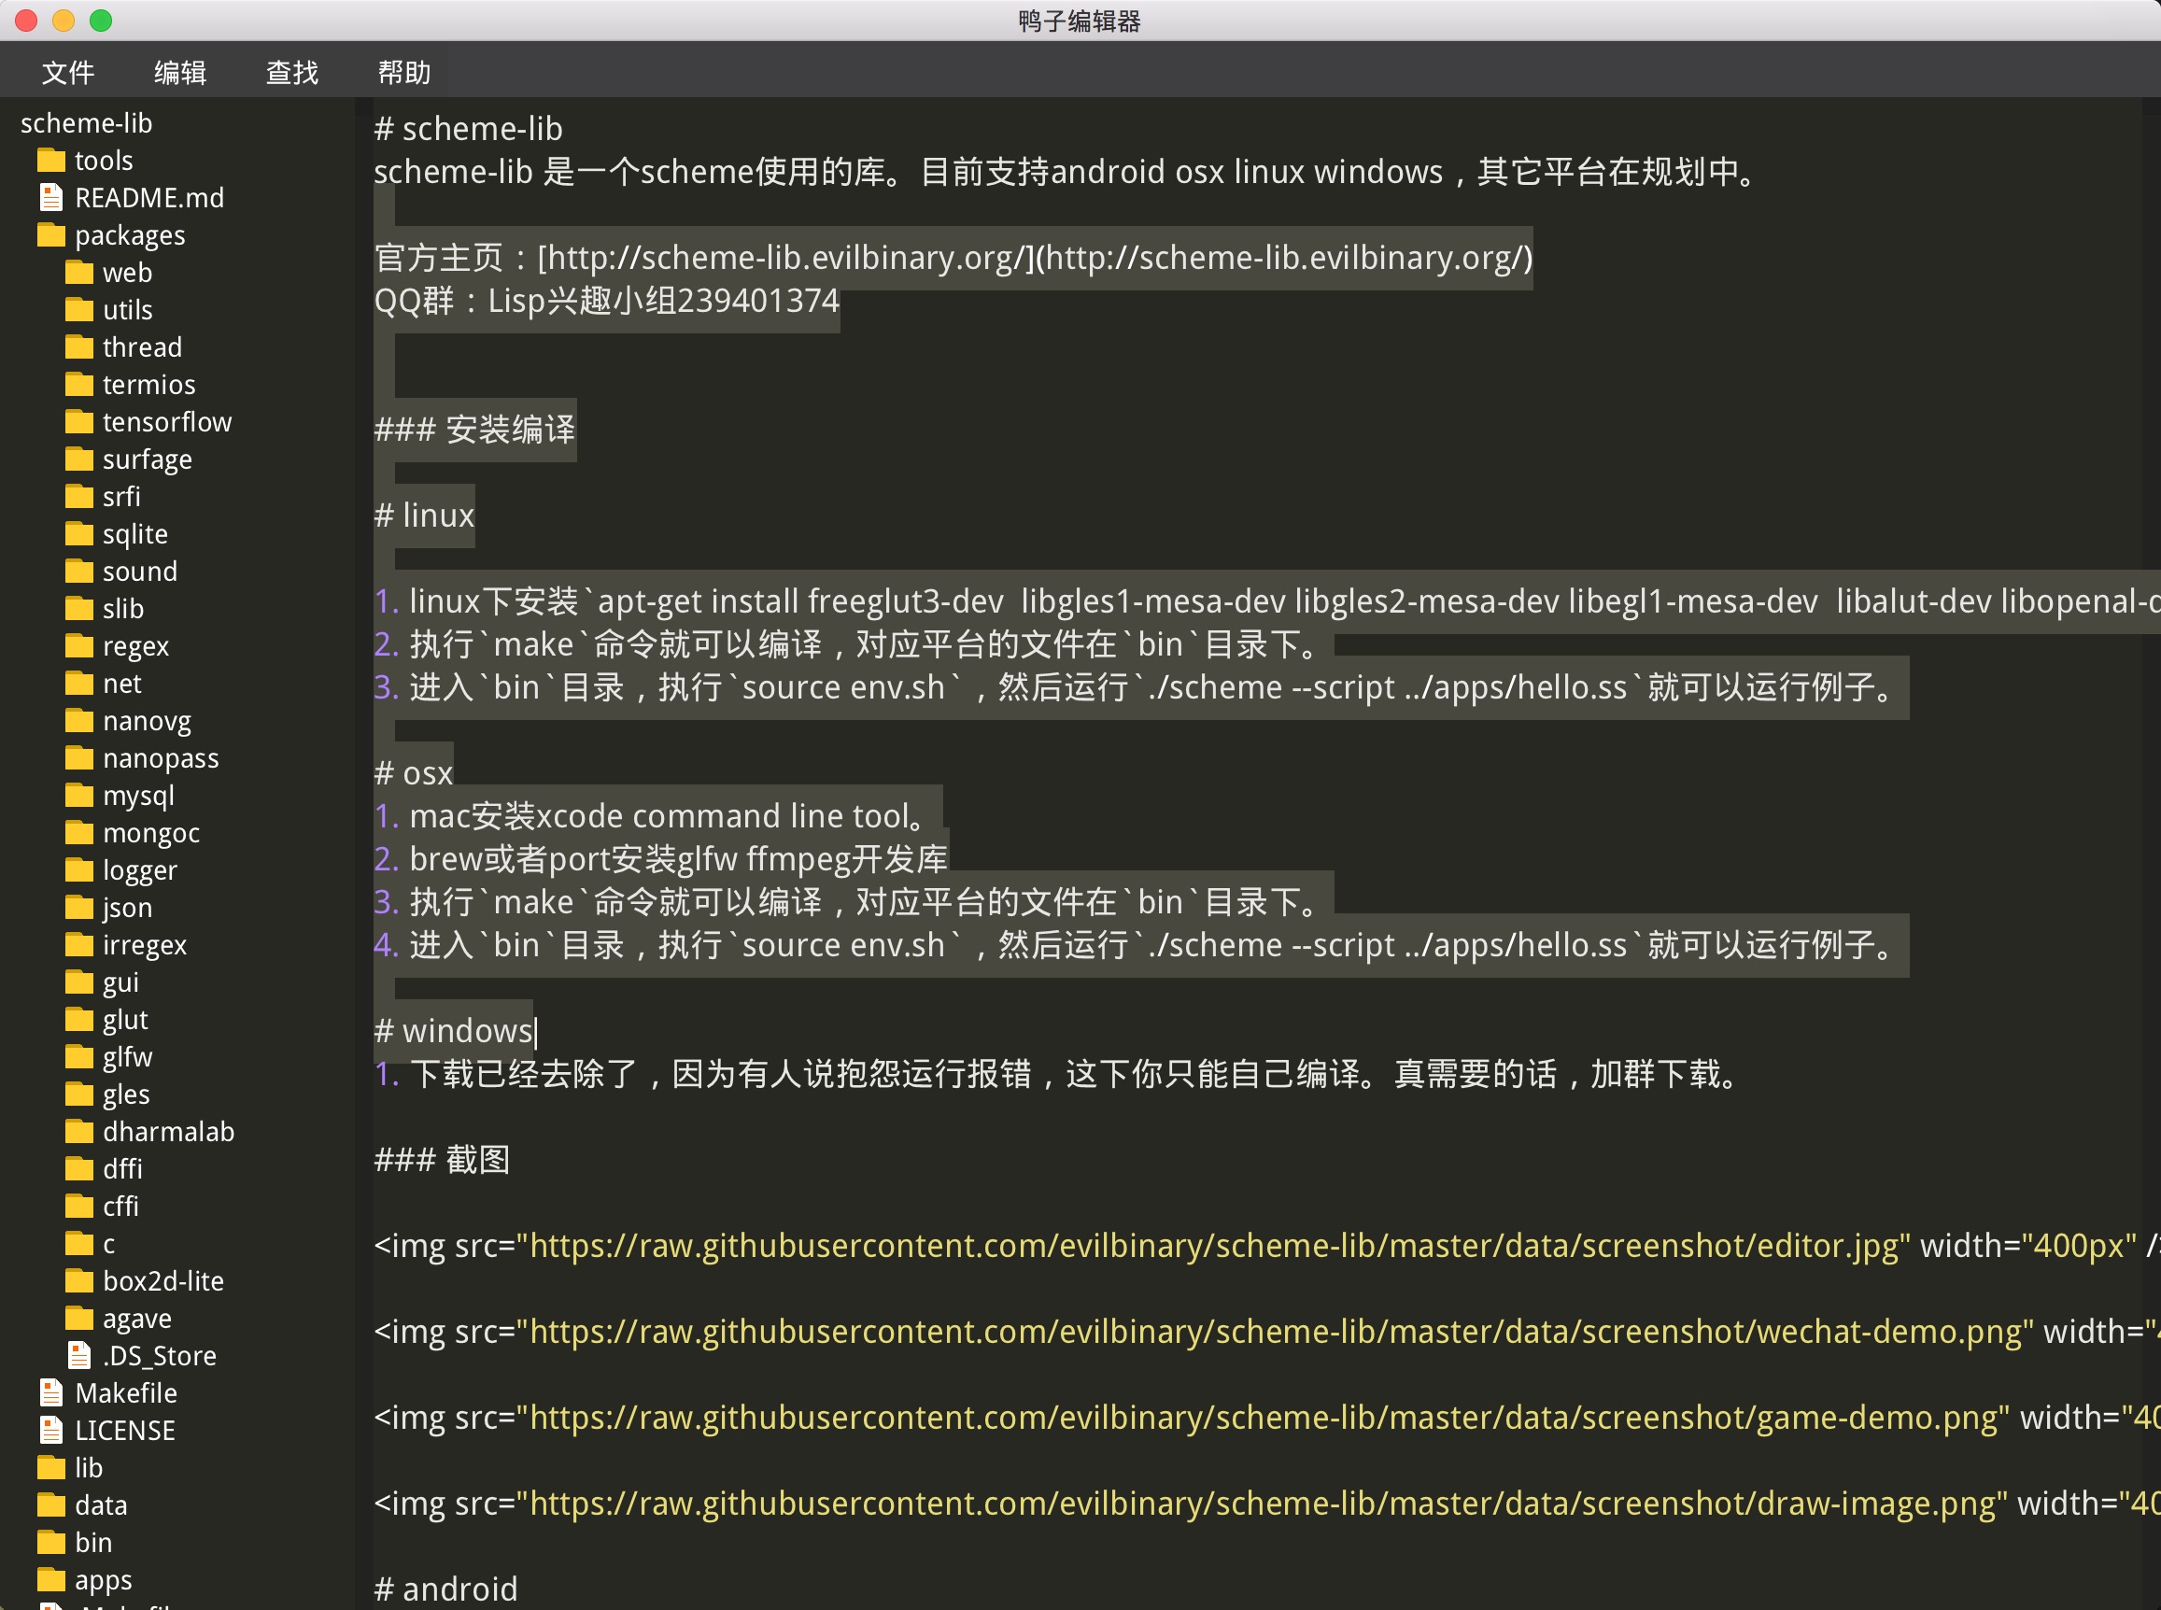Open the 查找 menu
This screenshot has height=1610, width=2161.
click(292, 72)
